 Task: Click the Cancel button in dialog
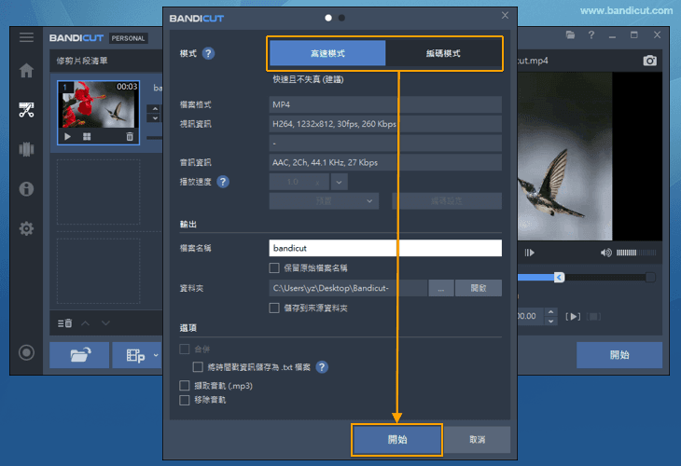click(478, 440)
